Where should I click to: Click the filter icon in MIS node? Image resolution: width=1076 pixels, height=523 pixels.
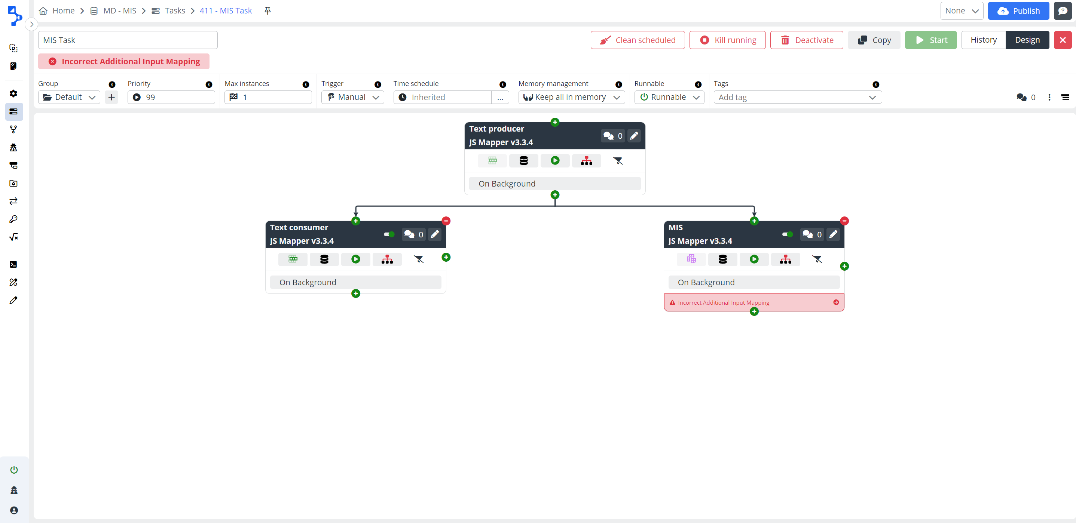[817, 259]
